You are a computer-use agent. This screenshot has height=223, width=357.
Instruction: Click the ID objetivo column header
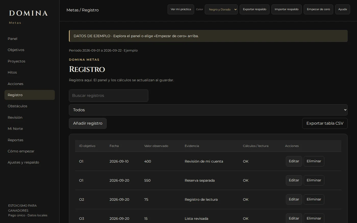coord(87,146)
